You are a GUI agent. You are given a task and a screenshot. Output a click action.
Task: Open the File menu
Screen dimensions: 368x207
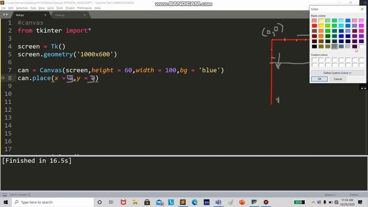(3, 8)
